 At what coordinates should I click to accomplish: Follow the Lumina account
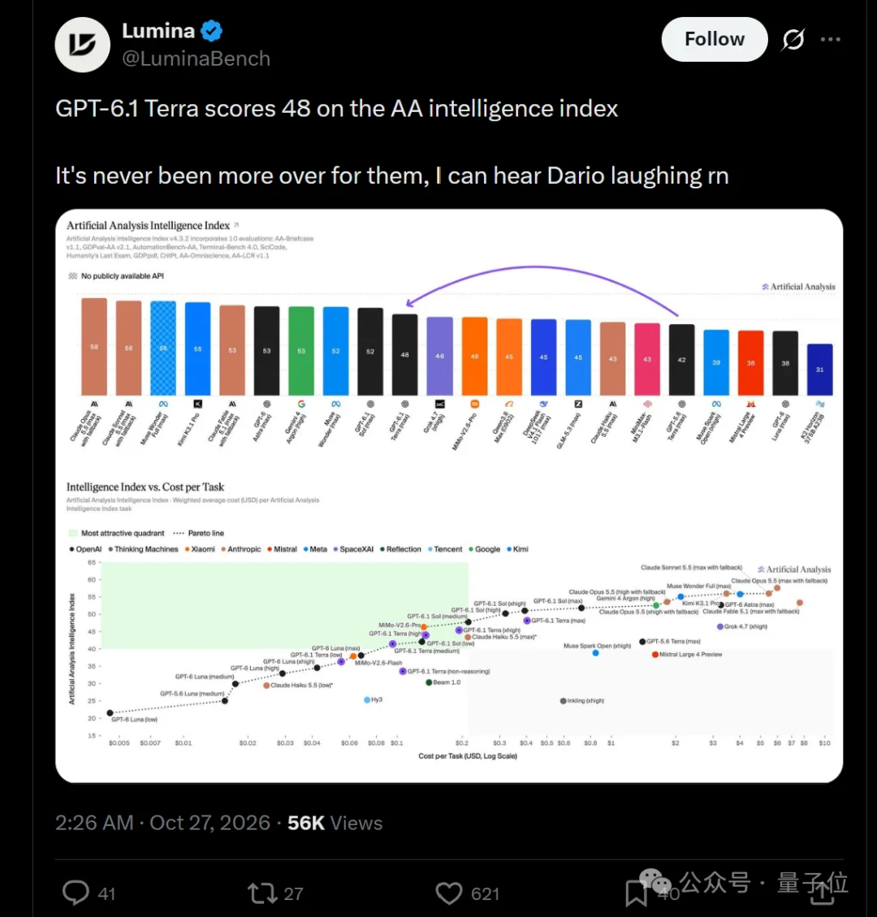pos(715,39)
